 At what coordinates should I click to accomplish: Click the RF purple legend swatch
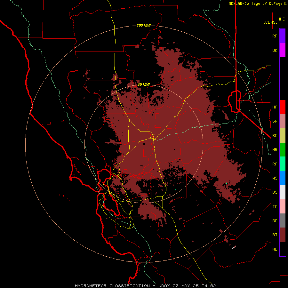click(283, 36)
